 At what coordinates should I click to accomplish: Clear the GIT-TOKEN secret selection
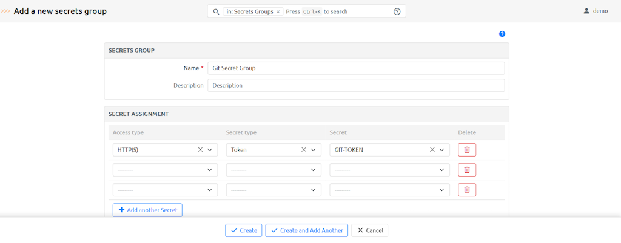click(x=432, y=150)
